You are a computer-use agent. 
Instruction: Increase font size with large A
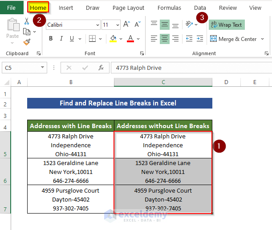pos(126,24)
